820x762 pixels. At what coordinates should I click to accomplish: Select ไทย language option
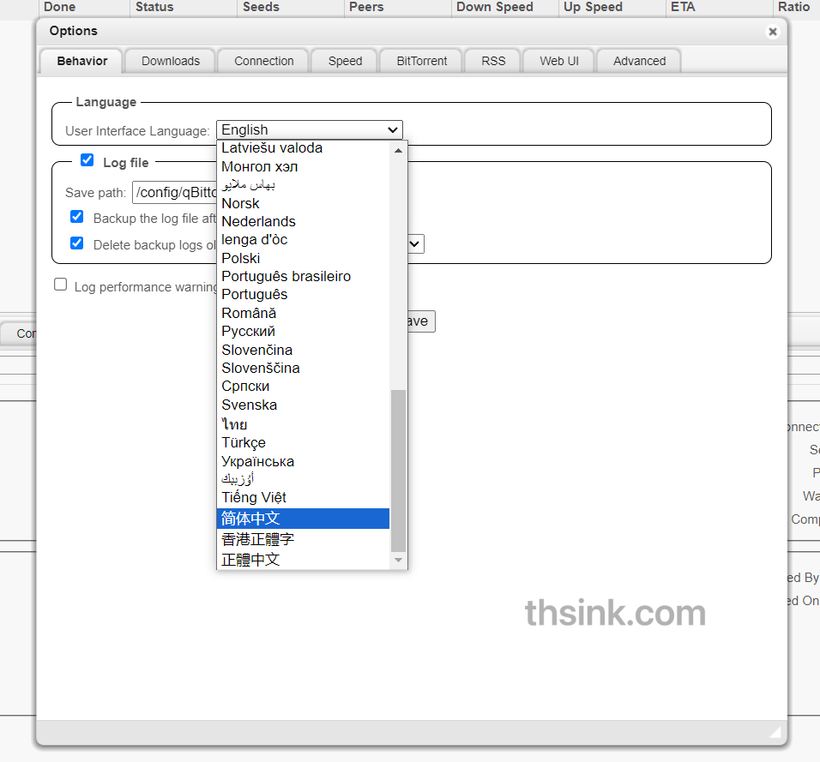303,423
